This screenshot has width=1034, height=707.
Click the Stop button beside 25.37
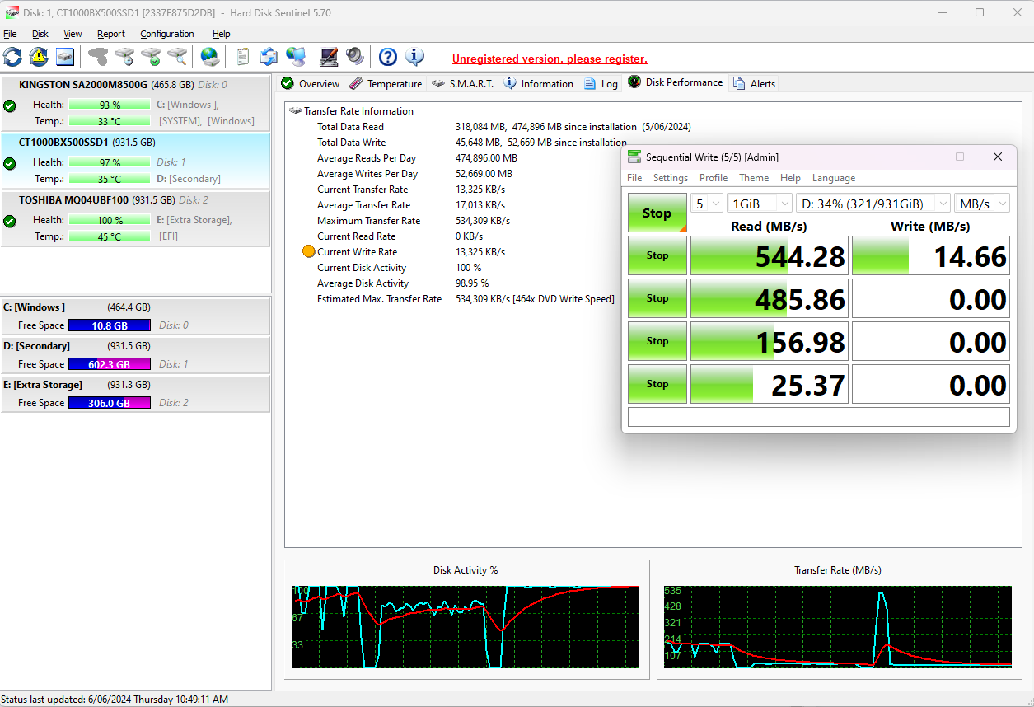pos(657,384)
